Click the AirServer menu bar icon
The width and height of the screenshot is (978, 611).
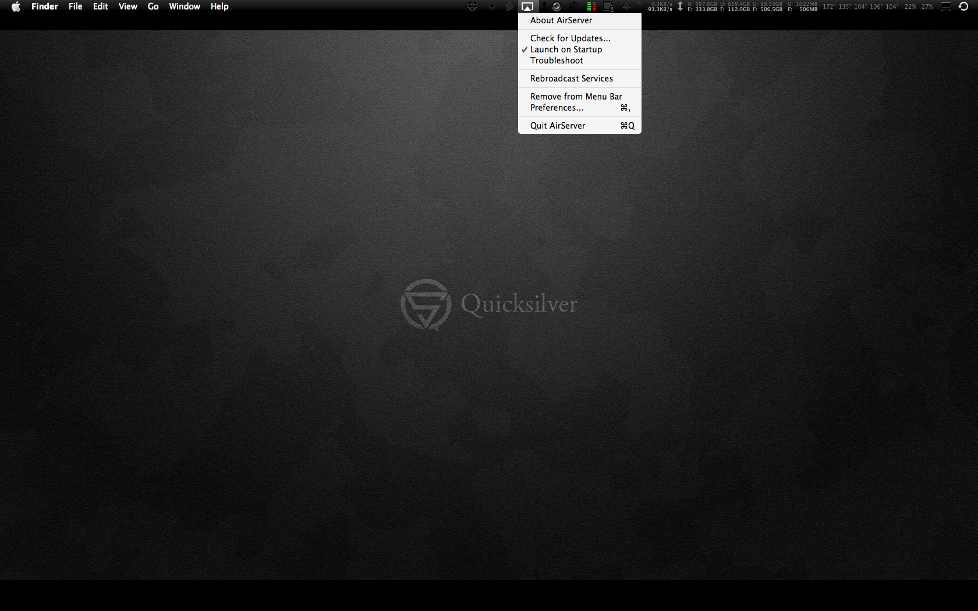[527, 6]
